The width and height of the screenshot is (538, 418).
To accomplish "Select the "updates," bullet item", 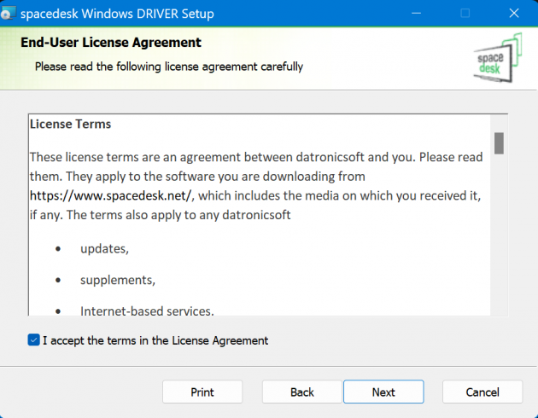I will [105, 248].
